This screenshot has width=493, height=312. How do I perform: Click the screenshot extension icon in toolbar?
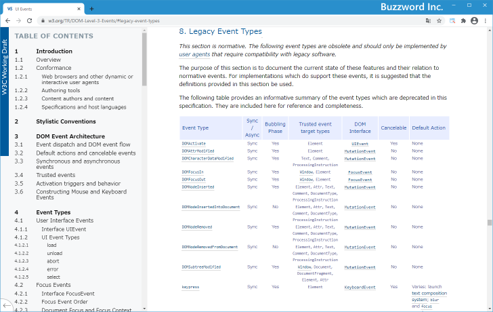452,21
